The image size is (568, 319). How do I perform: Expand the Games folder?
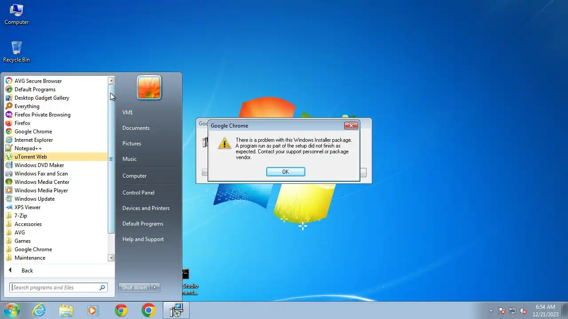(x=56, y=241)
